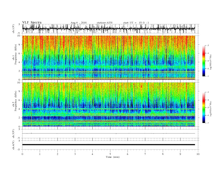Click the 'ch.4(V)' axis label
The height and width of the screenshot is (173, 223).
[x=14, y=145]
